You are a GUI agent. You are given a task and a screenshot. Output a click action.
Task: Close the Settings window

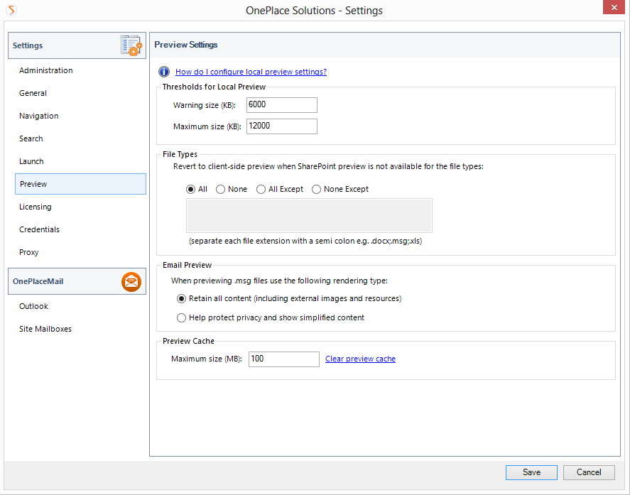pyautogui.click(x=614, y=9)
